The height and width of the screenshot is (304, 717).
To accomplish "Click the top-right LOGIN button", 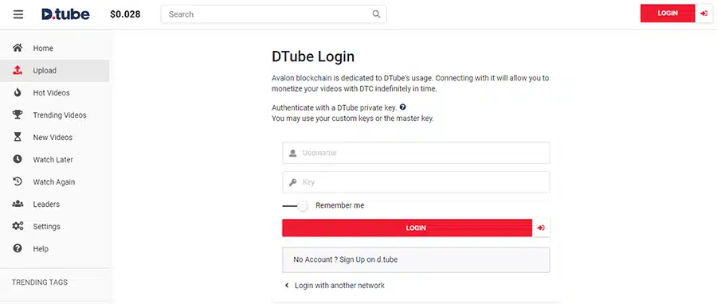I will point(668,14).
